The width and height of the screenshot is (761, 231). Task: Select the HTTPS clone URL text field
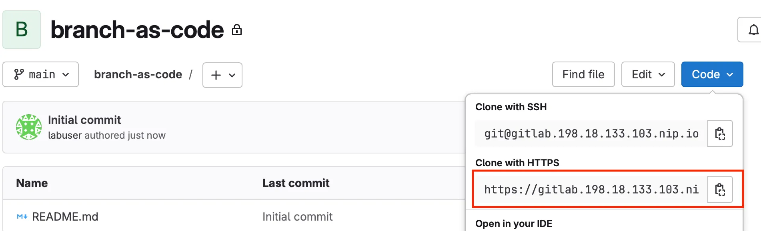[x=588, y=189]
